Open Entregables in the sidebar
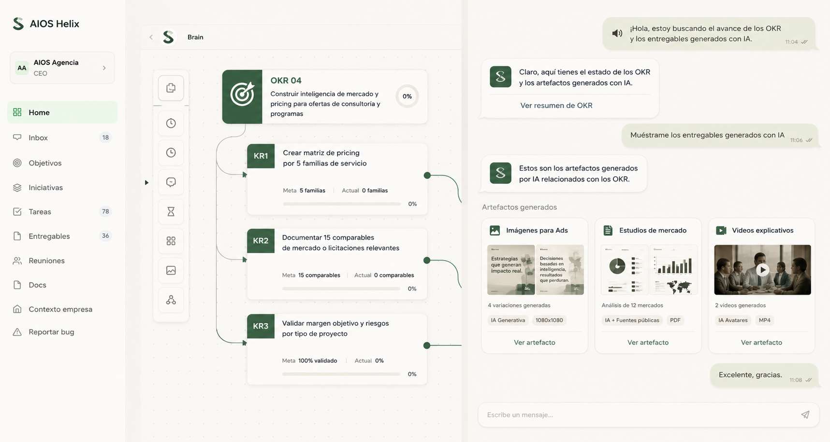The height and width of the screenshot is (442, 830). pyautogui.click(x=62, y=236)
